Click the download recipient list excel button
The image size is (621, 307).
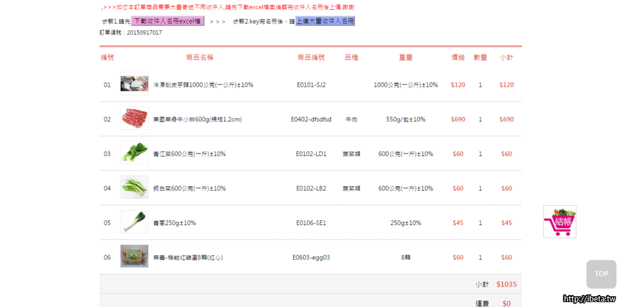pos(168,21)
